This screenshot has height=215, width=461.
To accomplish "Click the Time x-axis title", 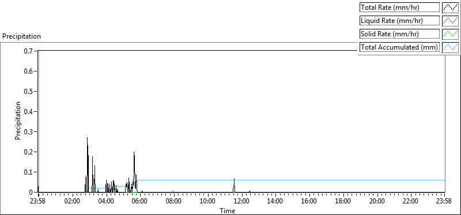I will [x=227, y=211].
